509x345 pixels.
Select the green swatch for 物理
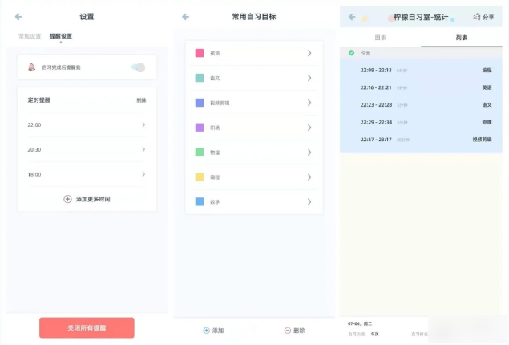point(200,152)
